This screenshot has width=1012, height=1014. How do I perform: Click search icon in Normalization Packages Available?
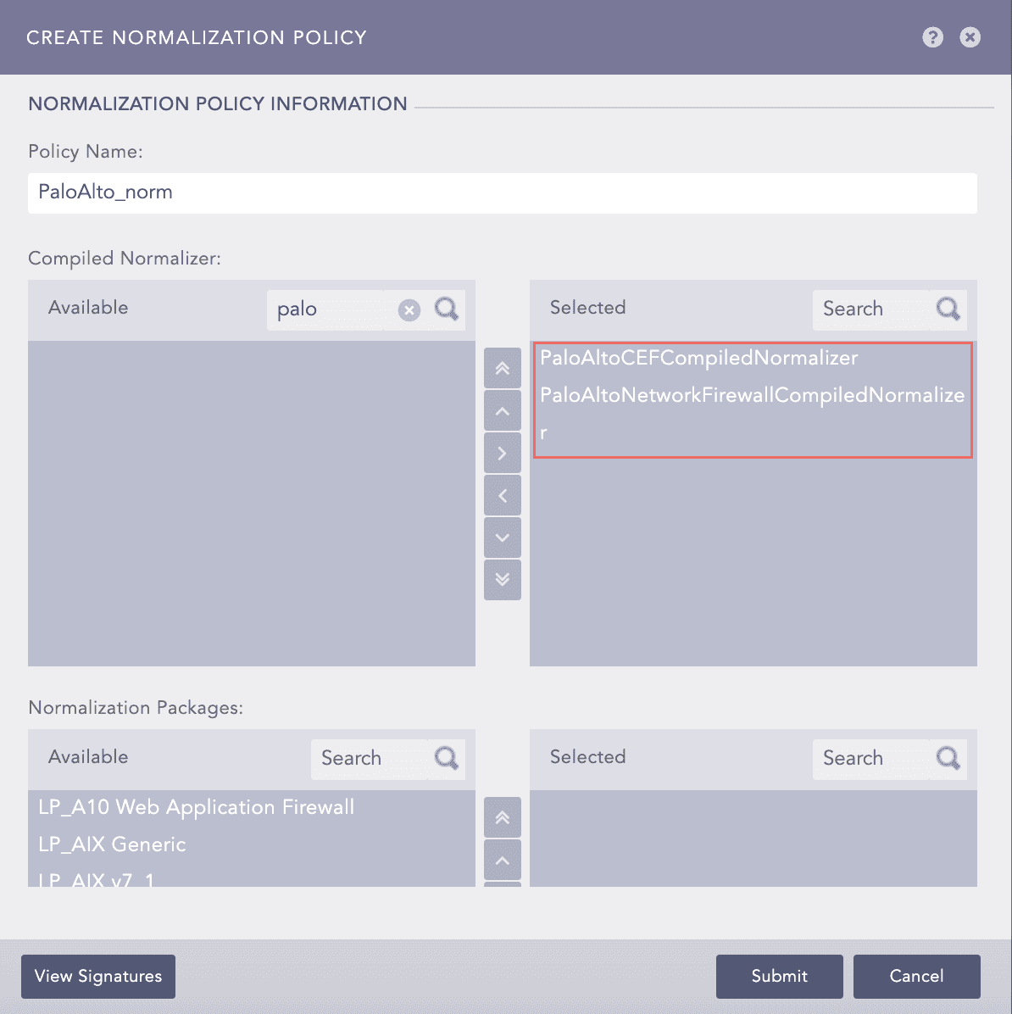(446, 758)
